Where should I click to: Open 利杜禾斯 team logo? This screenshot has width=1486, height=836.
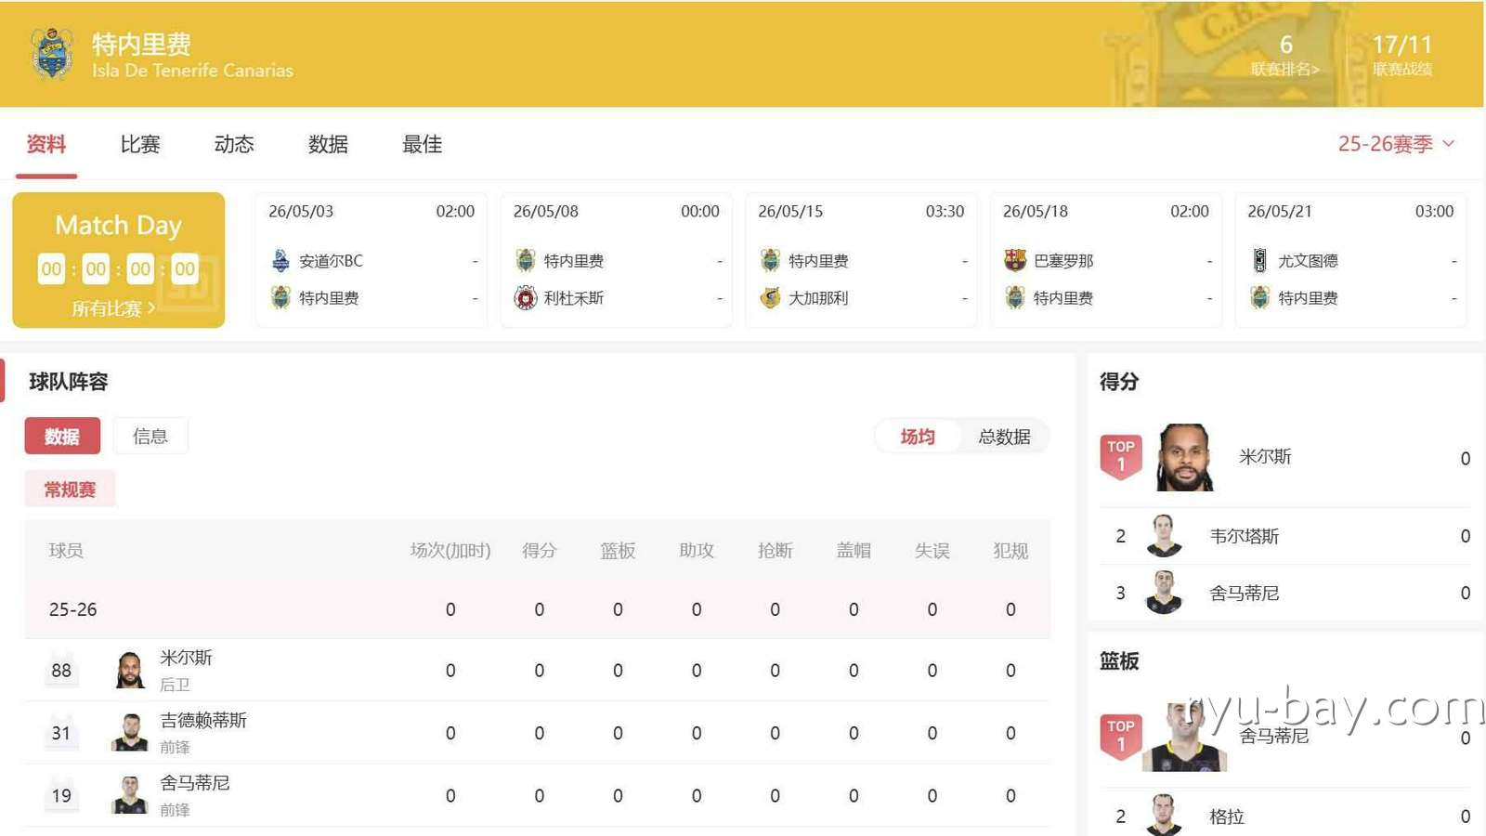526,297
